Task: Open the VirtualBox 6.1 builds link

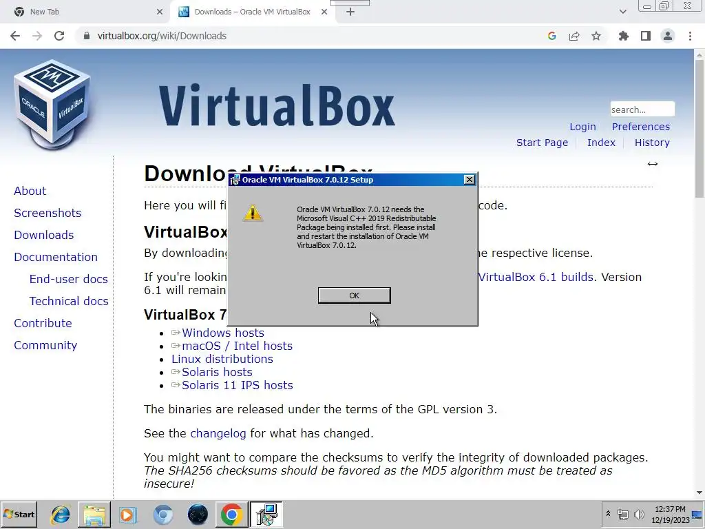Action: [536, 277]
